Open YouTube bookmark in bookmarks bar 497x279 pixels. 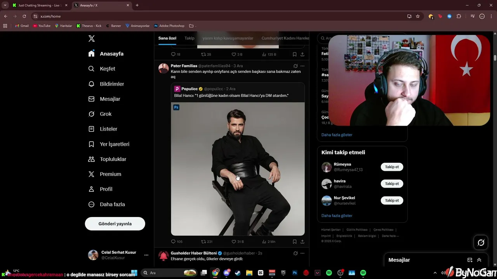tap(42, 26)
